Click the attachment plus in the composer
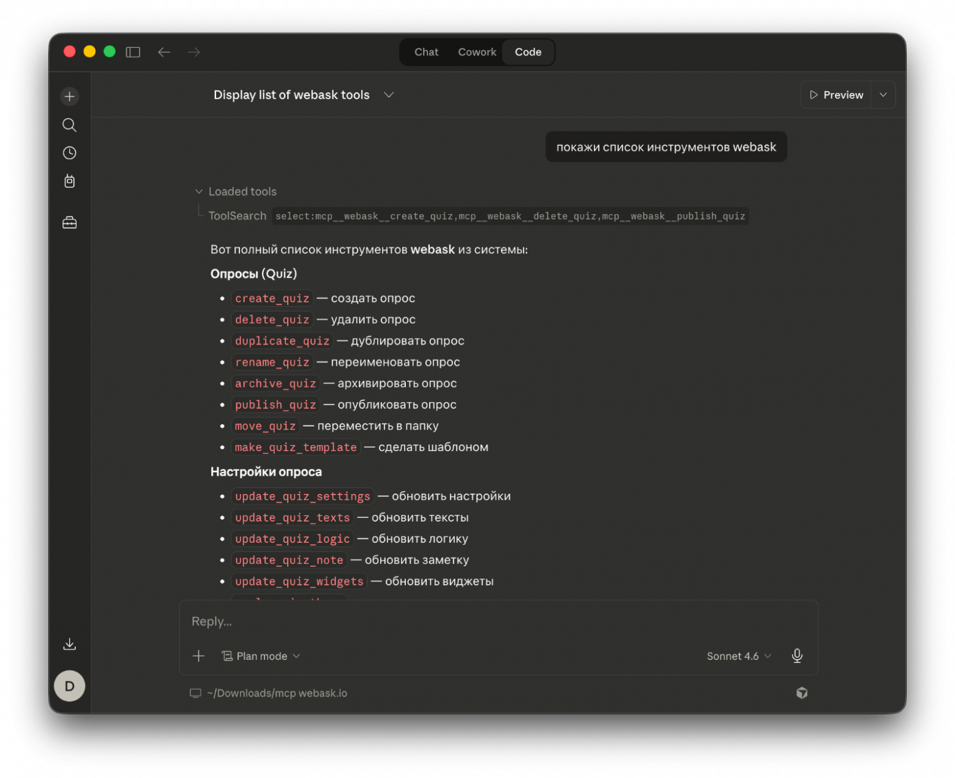 (198, 656)
